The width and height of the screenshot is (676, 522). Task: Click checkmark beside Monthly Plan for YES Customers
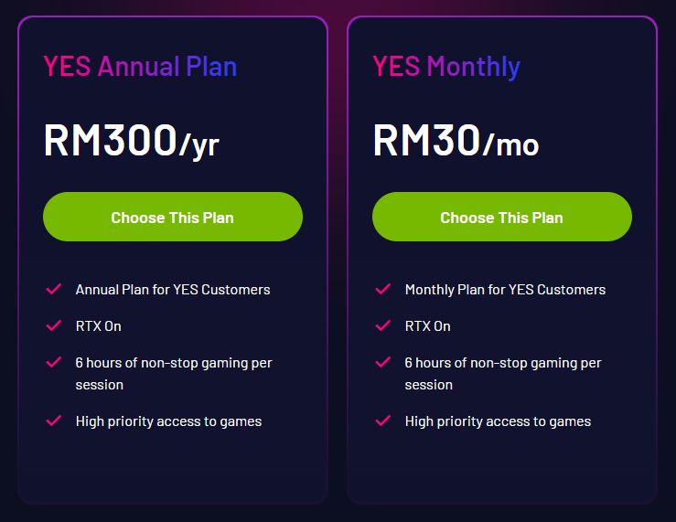point(383,289)
